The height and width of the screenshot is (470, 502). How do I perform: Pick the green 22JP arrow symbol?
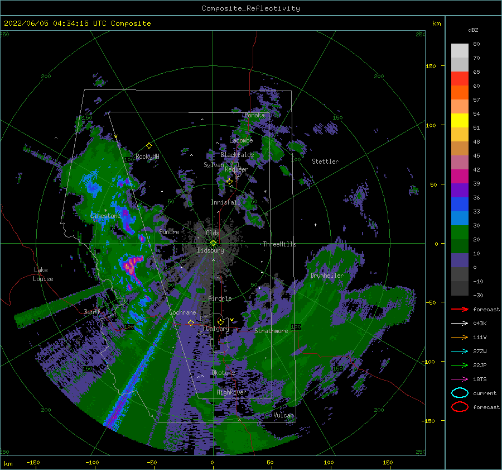pos(460,365)
